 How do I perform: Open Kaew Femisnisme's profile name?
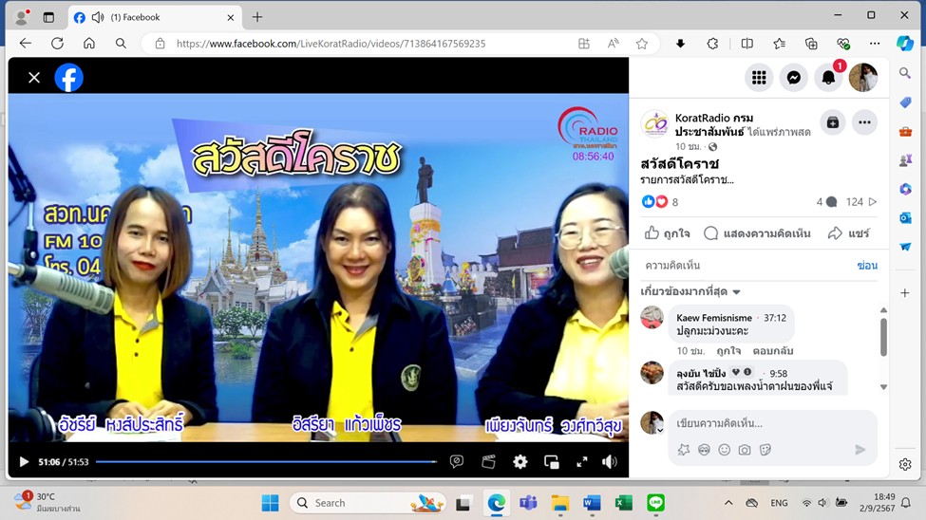[714, 318]
